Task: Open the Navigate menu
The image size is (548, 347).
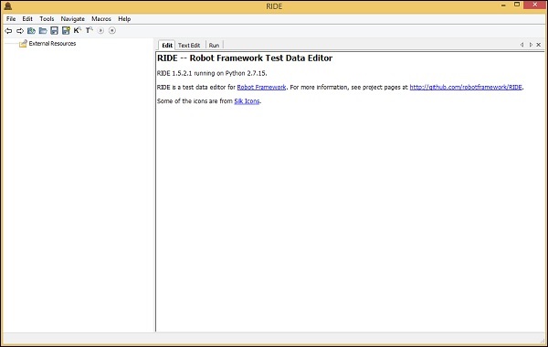Action: click(73, 19)
